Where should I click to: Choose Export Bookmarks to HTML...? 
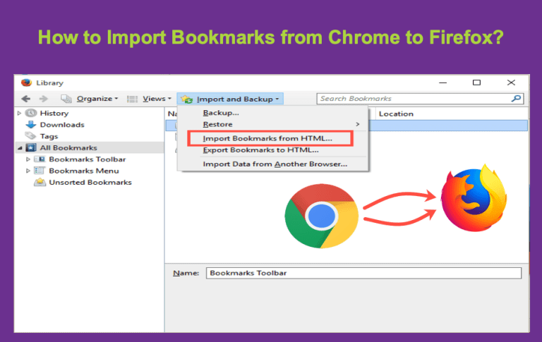(x=260, y=150)
